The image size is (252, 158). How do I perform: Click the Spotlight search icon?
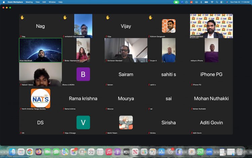point(217,2)
